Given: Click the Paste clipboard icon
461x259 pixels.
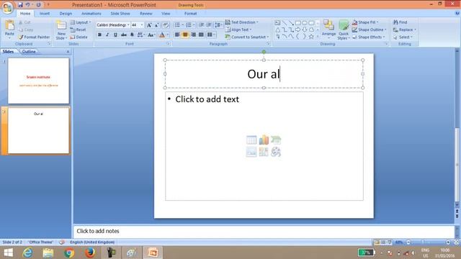Looking at the screenshot, I should click(x=9, y=26).
